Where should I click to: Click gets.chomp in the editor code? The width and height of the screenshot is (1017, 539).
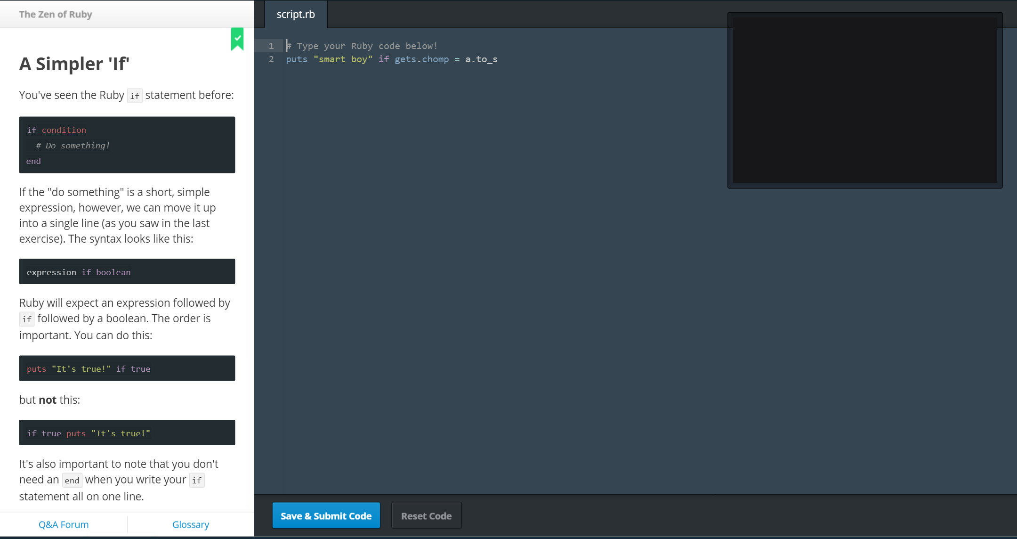coord(421,59)
